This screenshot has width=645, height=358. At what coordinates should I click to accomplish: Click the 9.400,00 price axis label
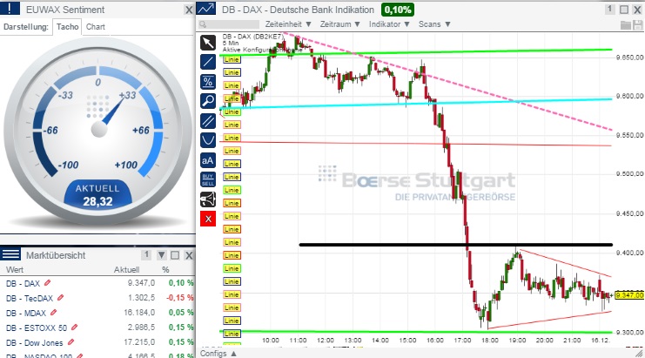629,253
